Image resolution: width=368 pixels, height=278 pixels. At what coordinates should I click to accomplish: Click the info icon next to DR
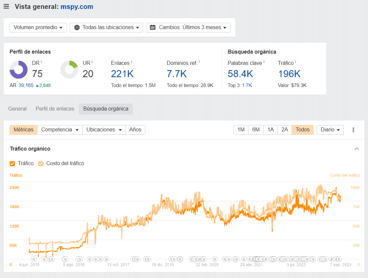point(41,62)
